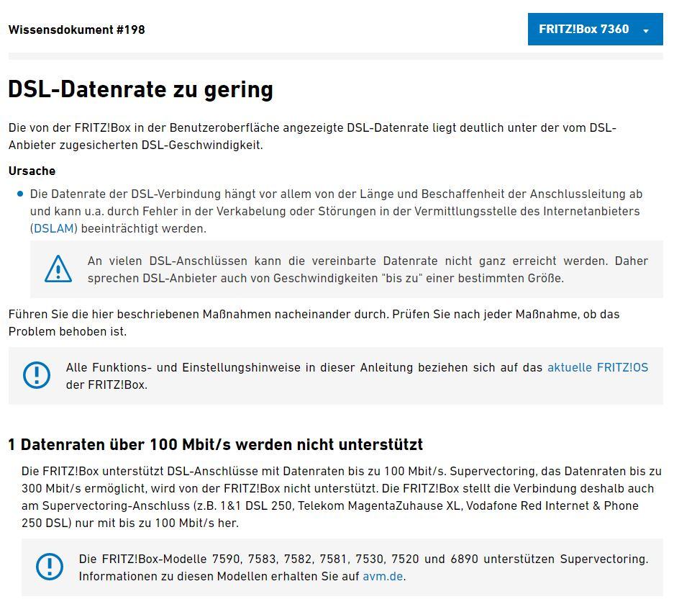This screenshot has width=674, height=607.
Task: Click the text 'Die von der FRITZ!Box in der Benutzeroberfläche'
Action: pos(312,136)
